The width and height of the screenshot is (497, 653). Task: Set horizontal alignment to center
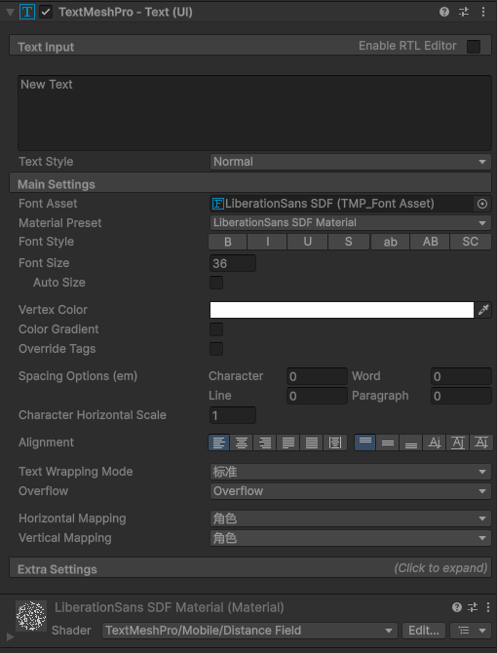(x=242, y=442)
